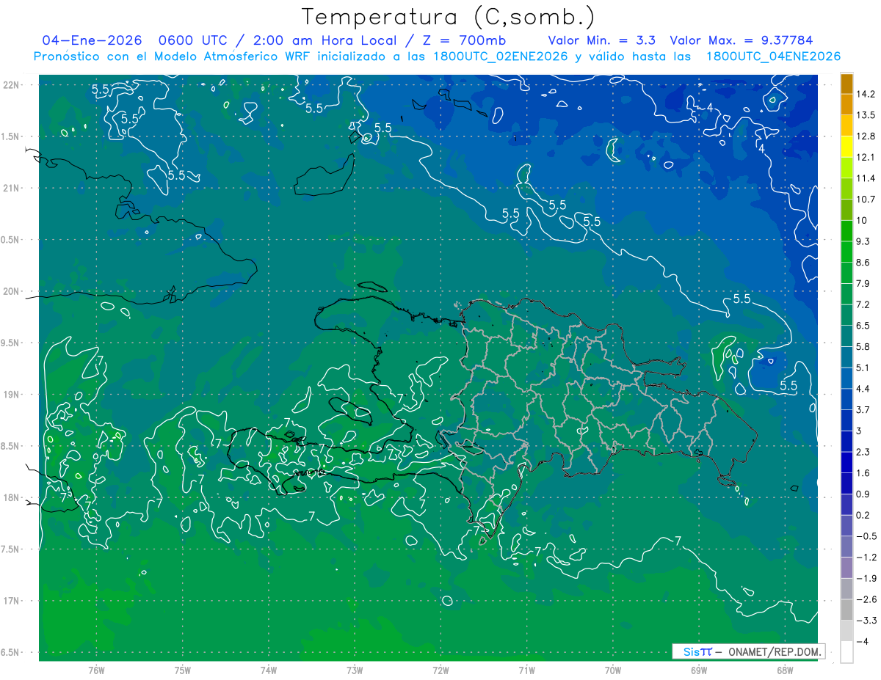Click the "-4" colorbar value
This screenshot has width=881, height=680.
point(863,642)
